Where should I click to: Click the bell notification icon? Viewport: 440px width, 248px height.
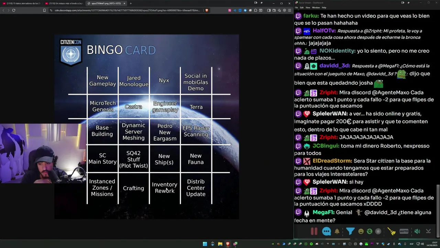(337, 231)
